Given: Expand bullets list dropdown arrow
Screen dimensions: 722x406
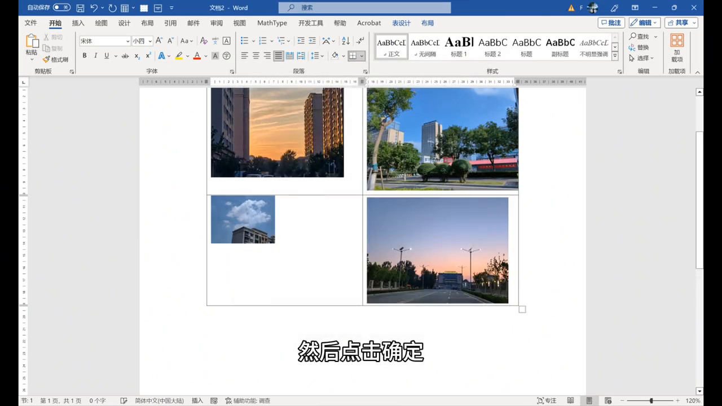Looking at the screenshot, I should click(x=253, y=41).
